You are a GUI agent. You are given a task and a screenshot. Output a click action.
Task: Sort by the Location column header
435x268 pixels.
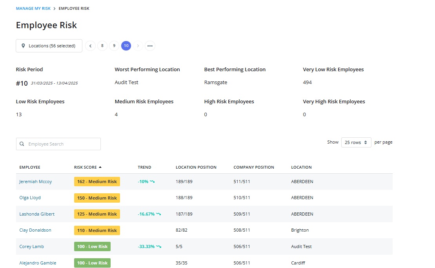[301, 167]
